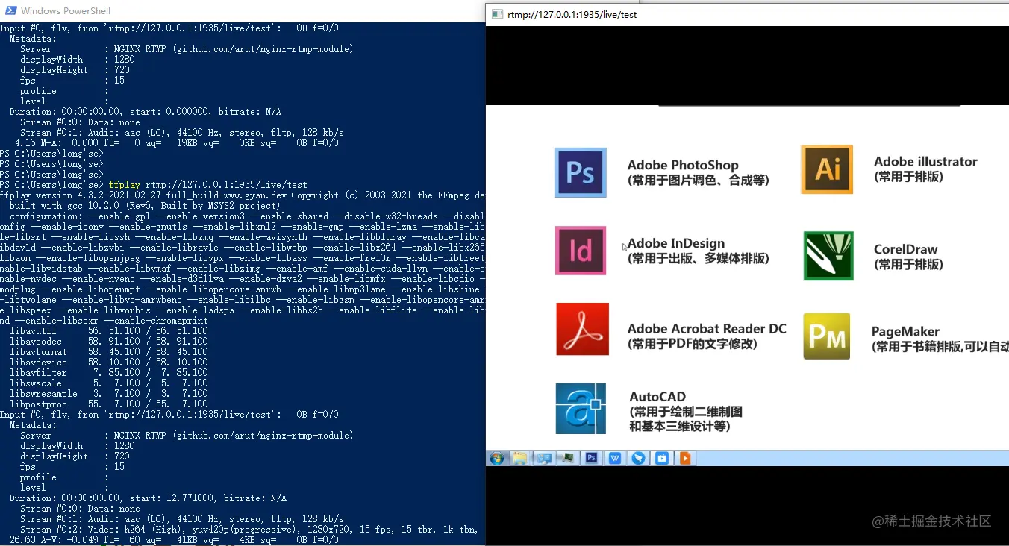This screenshot has height=546, width=1009.
Task: Click the 'libavcodec' version line
Action: click(x=109, y=341)
